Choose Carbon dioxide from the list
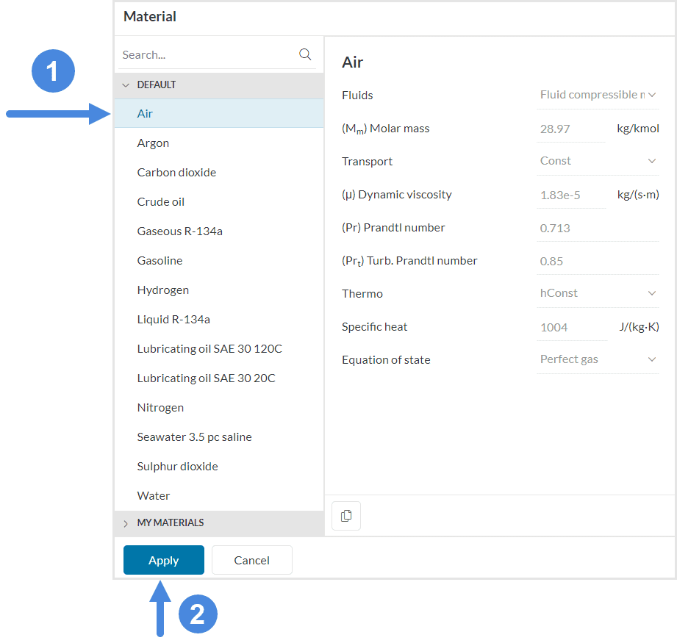The width and height of the screenshot is (677, 643). click(176, 173)
